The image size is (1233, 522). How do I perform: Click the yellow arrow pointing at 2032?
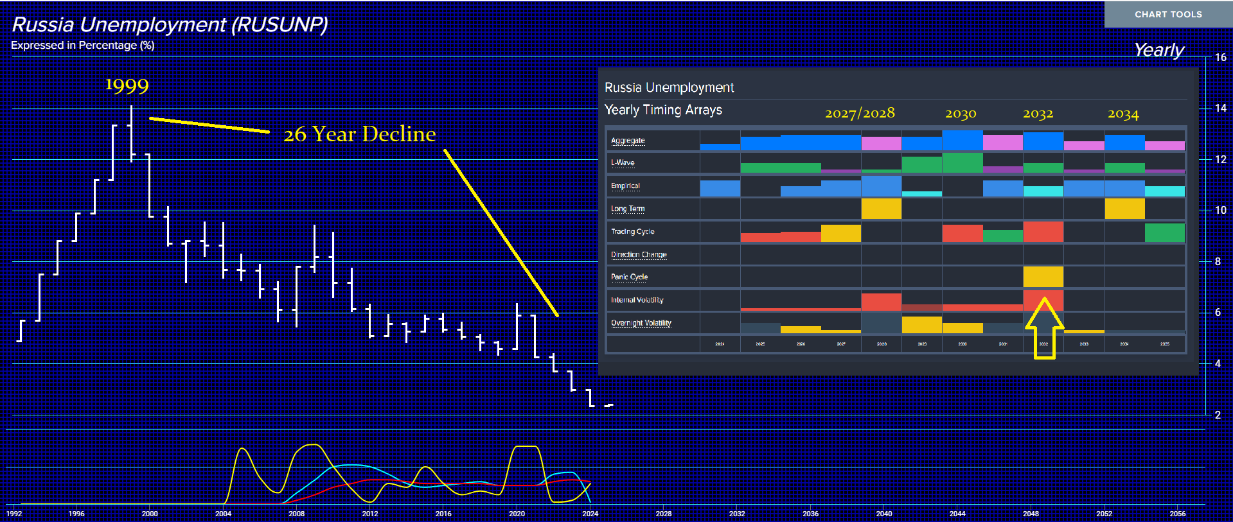(1044, 329)
